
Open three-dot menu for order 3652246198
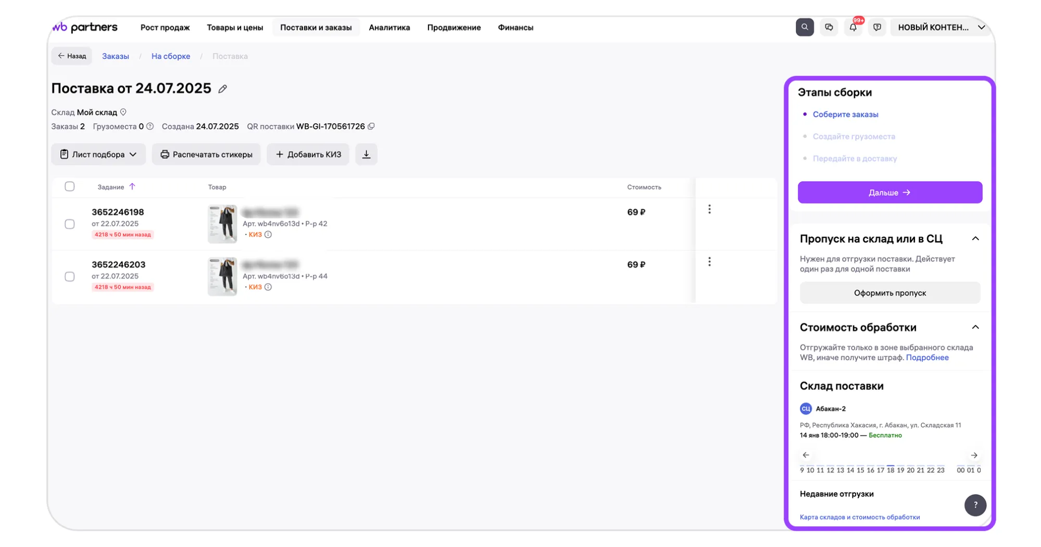tap(709, 209)
